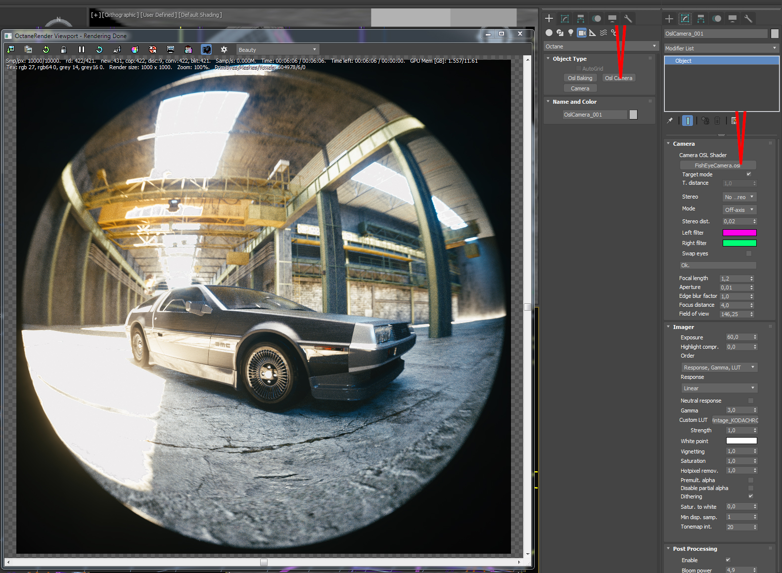782x573 pixels.
Task: Activate the AF auto-focus picker
Action: point(117,49)
